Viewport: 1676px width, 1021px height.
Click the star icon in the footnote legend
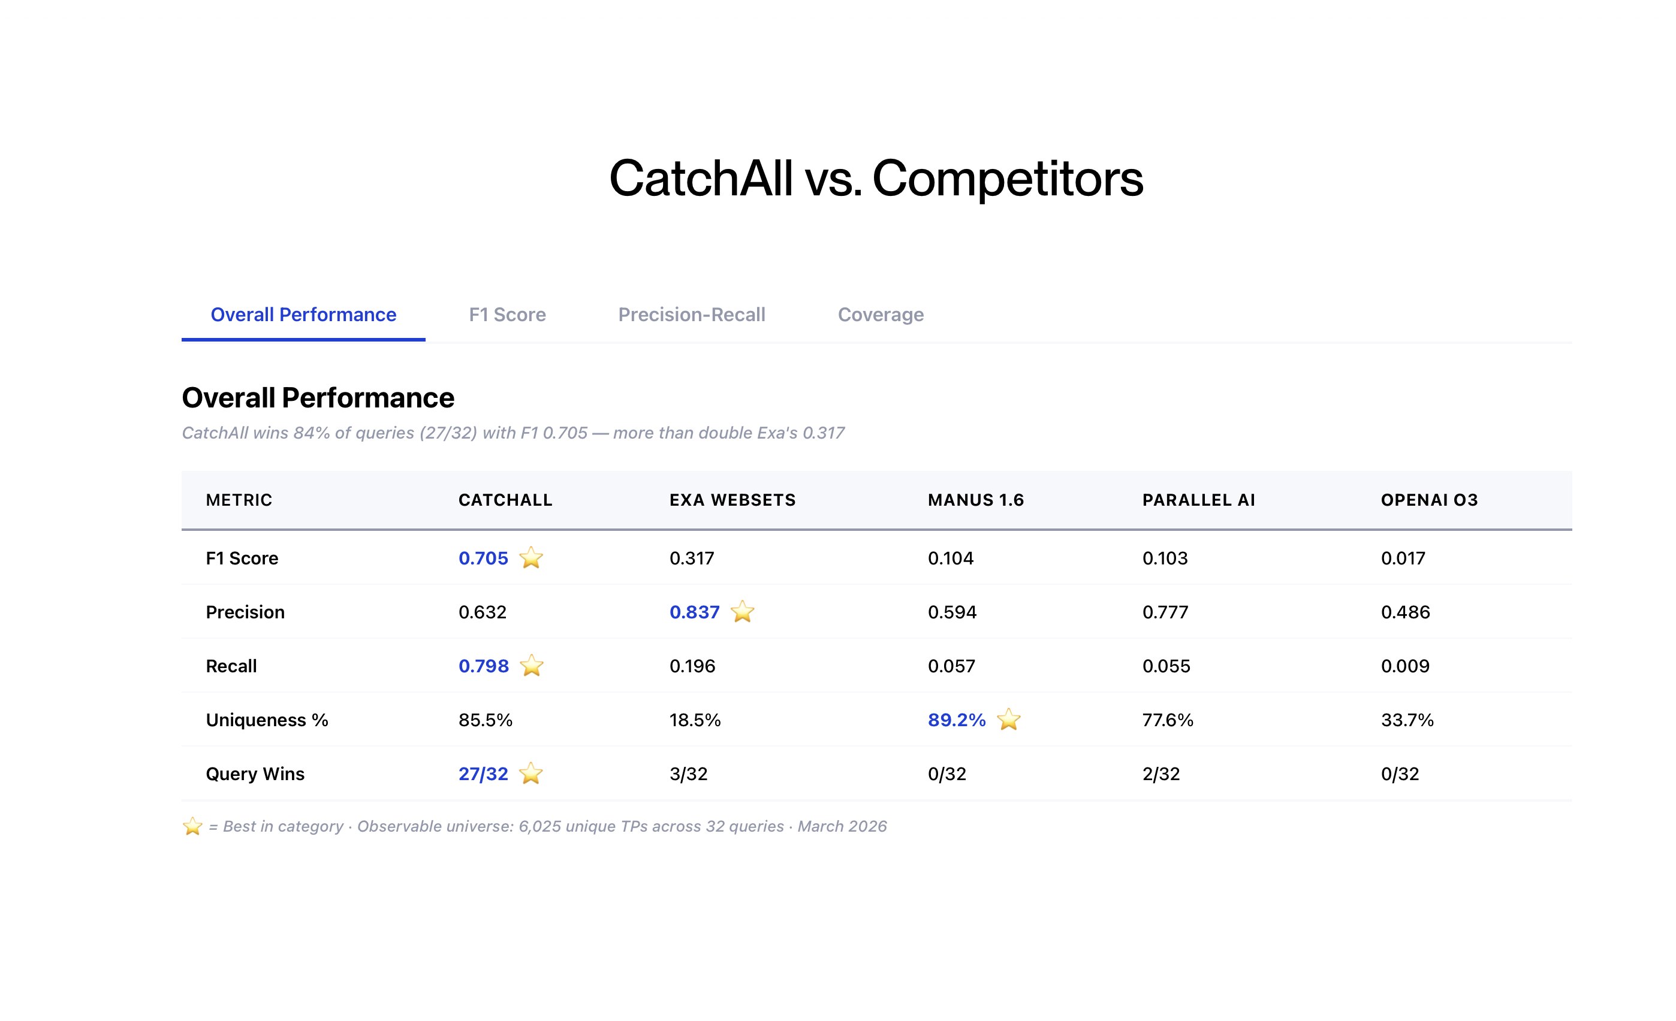coord(192,827)
